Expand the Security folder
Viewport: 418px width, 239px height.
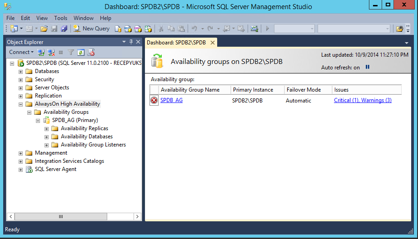tap(20, 80)
